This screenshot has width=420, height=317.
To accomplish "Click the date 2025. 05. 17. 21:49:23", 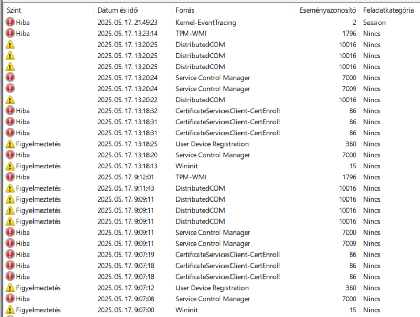I will click(x=128, y=23).
